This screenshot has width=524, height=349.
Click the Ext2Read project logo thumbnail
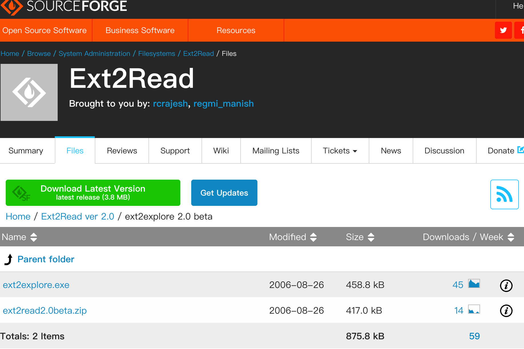coord(29,92)
